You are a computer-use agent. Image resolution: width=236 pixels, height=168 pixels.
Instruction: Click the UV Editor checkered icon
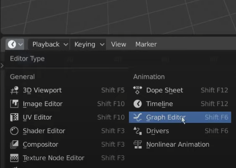point(14,117)
